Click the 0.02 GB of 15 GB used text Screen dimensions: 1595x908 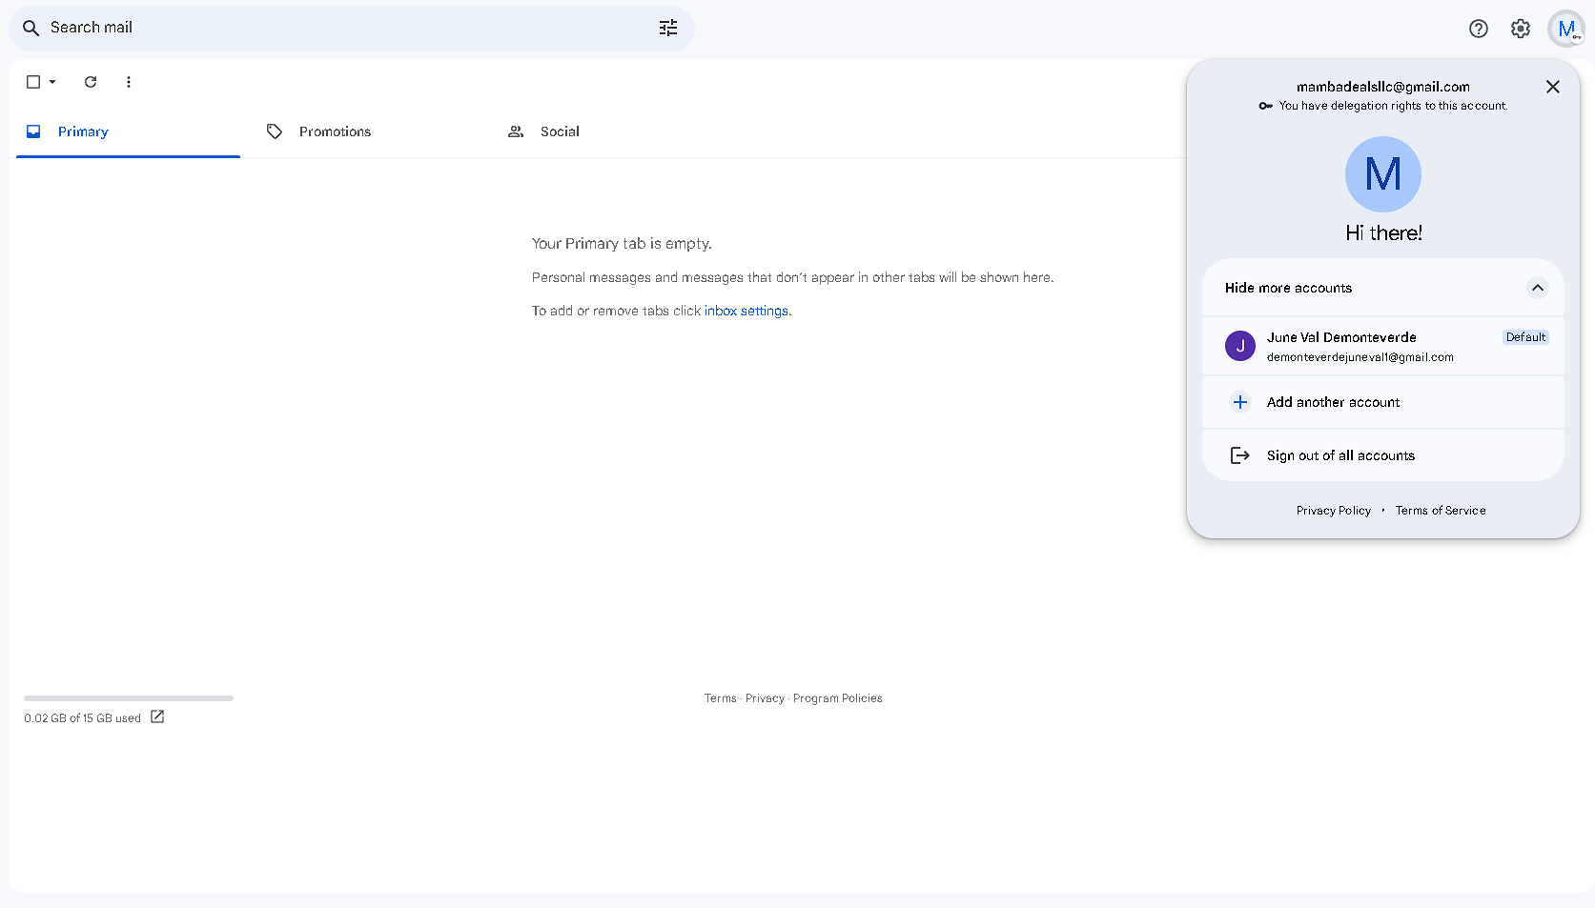pos(82,718)
